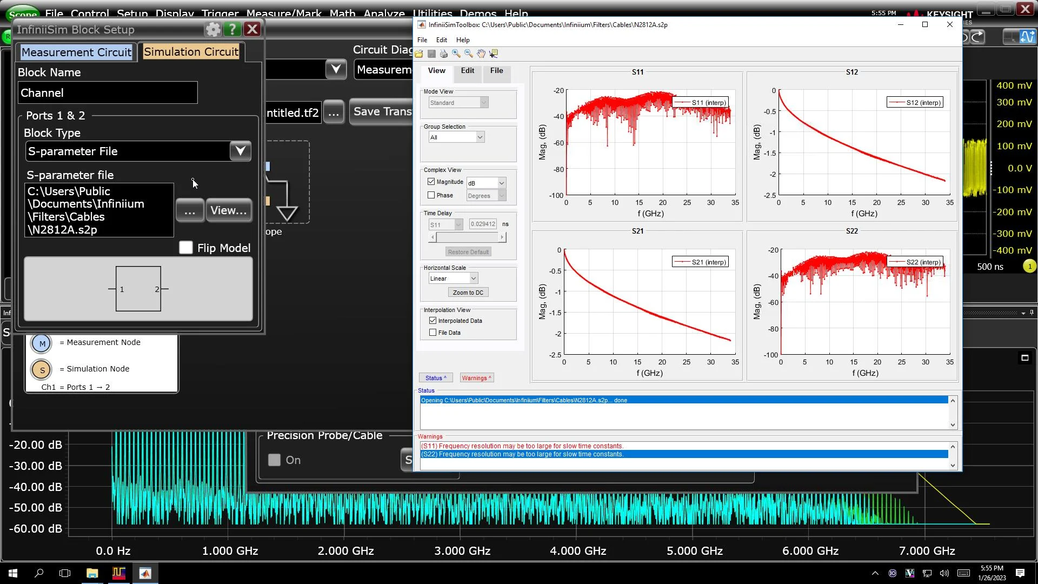Close the InfiniiSim Block Setup dialog

click(252, 29)
